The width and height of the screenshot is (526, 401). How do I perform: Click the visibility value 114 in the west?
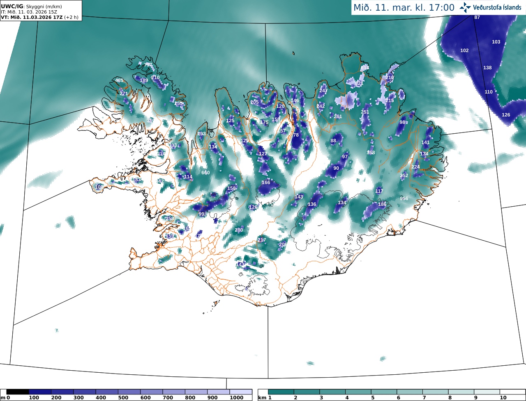188,177
